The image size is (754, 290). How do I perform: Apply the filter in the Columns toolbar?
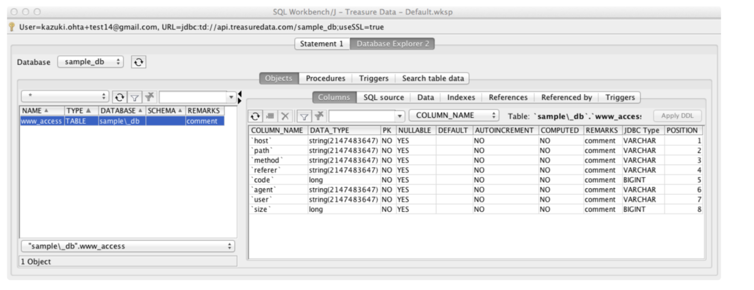point(304,116)
